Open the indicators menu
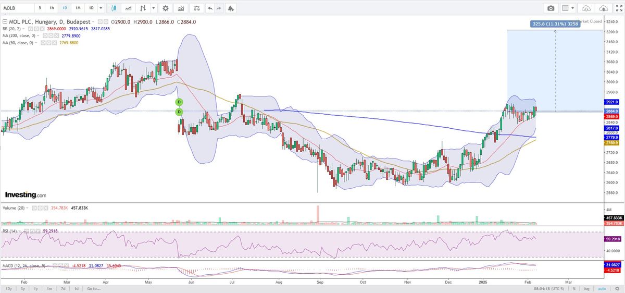Viewport: 625px width, 293px height. point(181,8)
